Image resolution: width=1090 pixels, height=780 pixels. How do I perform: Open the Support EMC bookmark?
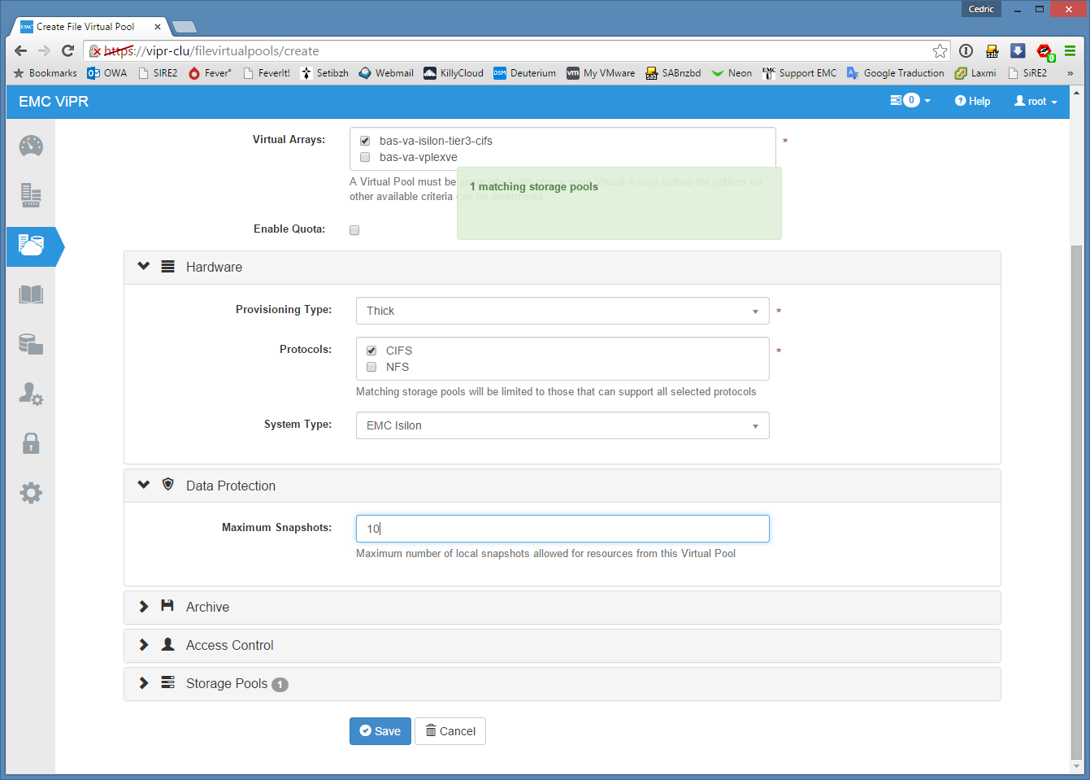coord(800,73)
